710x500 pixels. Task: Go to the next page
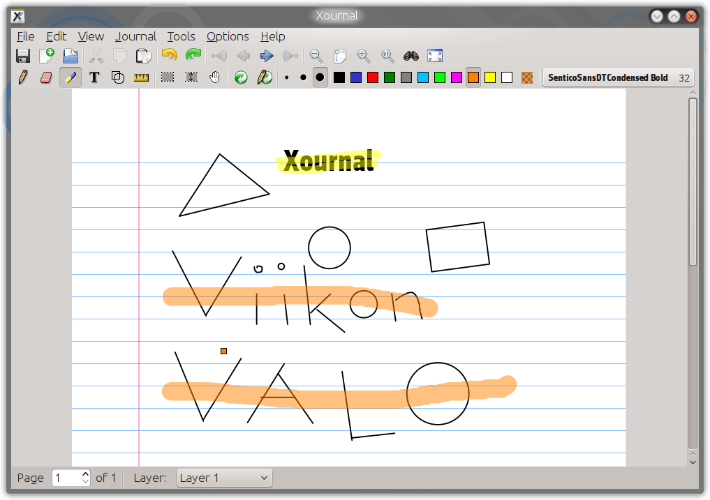267,56
